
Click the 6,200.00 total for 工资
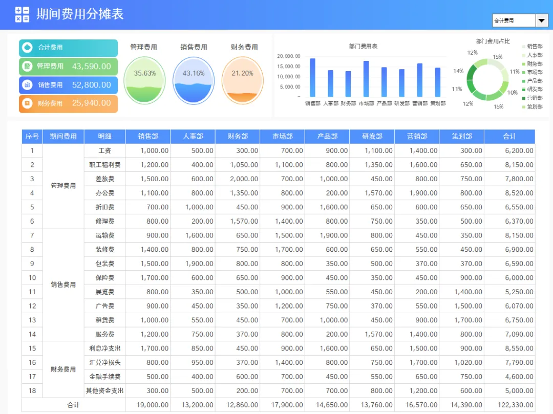(x=509, y=151)
